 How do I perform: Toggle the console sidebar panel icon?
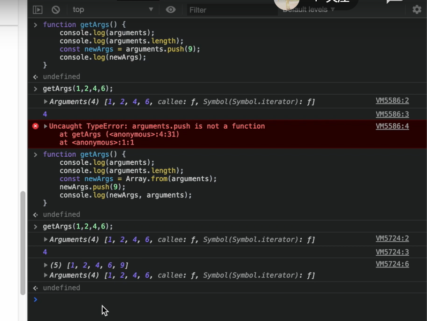pyautogui.click(x=38, y=10)
